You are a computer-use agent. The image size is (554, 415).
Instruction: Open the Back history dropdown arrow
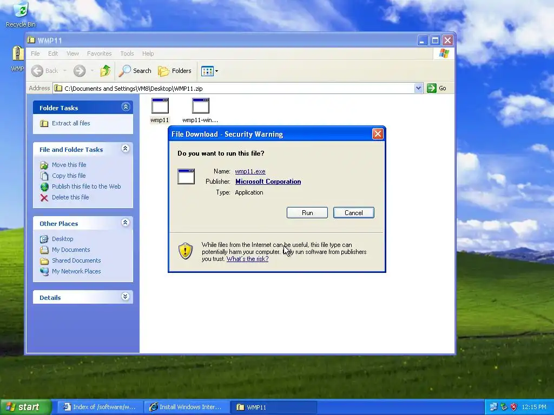[x=65, y=71]
